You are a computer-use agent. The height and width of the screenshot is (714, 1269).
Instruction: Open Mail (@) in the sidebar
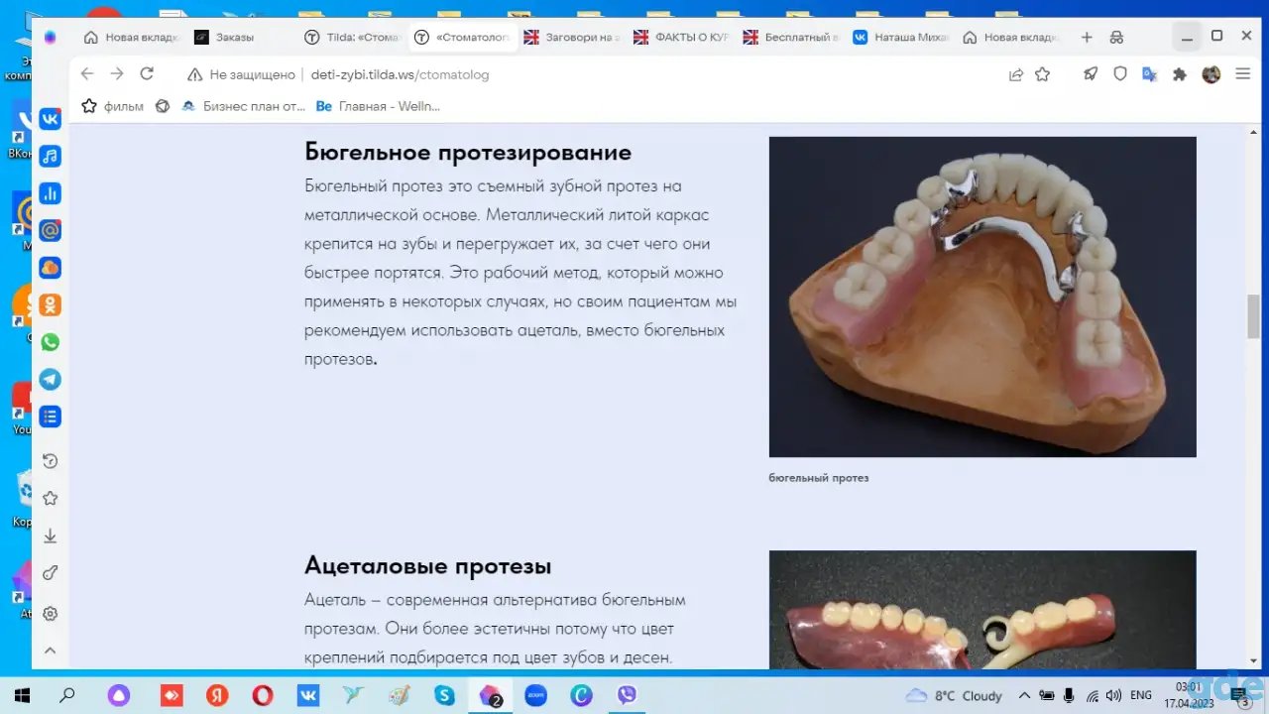point(50,230)
